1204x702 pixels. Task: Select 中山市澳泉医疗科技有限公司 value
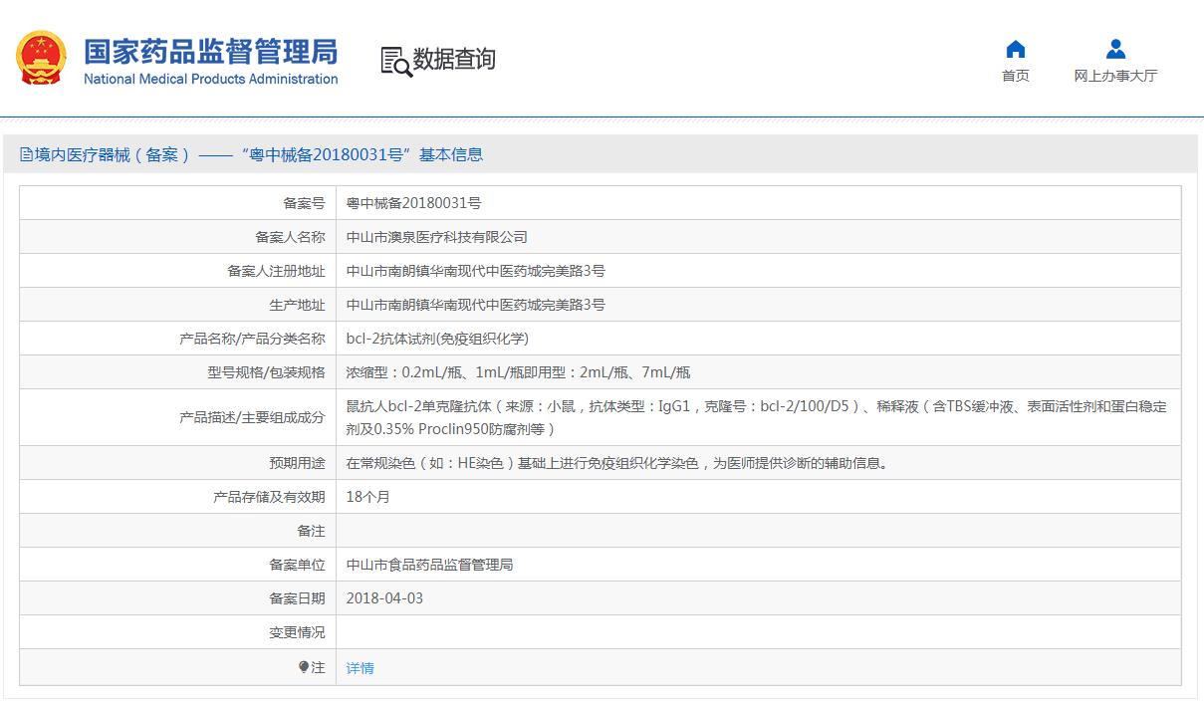437,237
